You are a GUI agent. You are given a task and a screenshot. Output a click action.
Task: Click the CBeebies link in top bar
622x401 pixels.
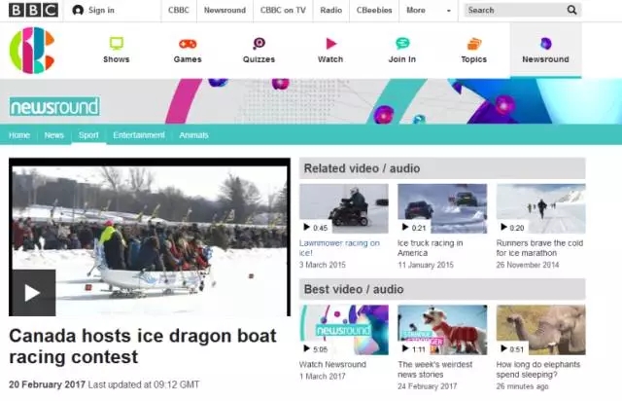tap(375, 11)
